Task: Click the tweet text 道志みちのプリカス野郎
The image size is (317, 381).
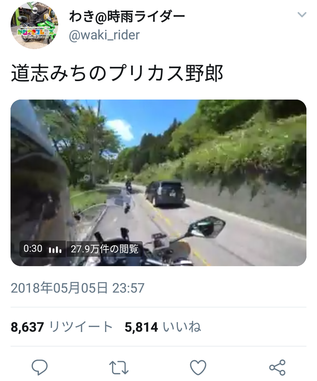Action: pyautogui.click(x=117, y=74)
